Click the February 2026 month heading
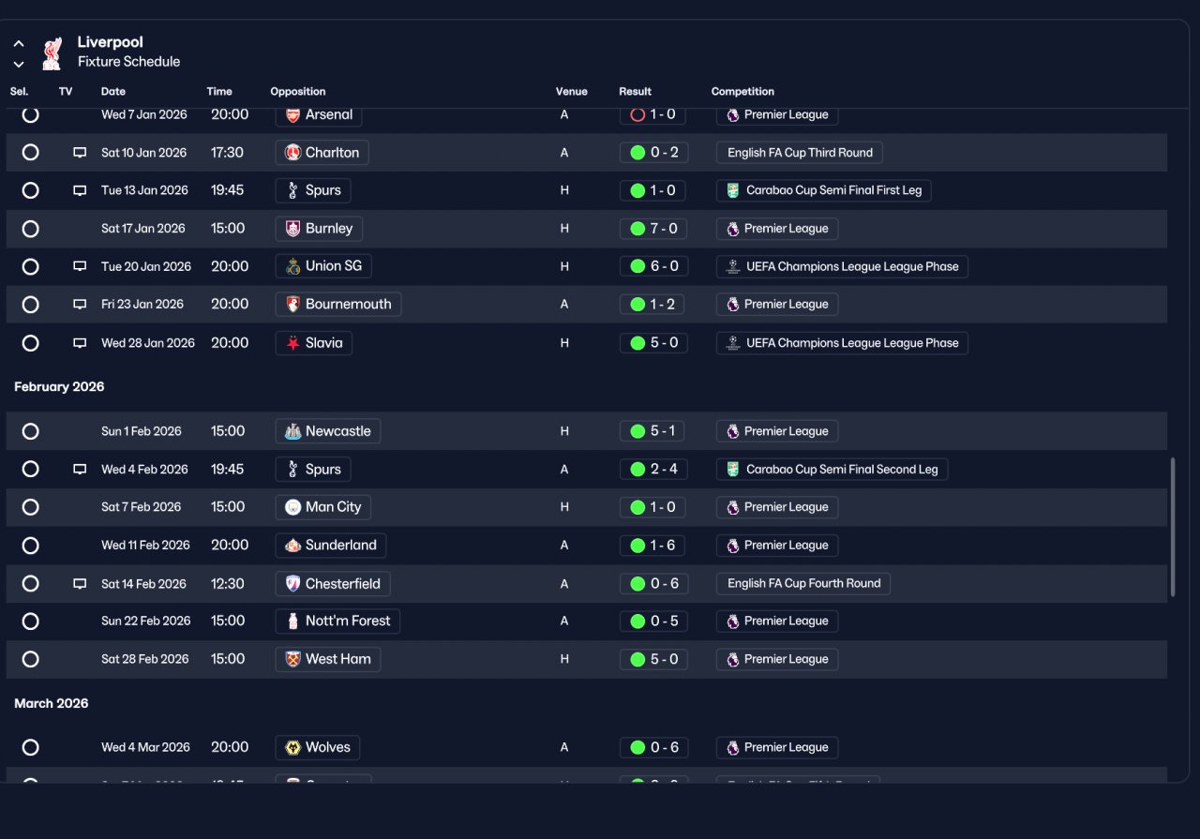The image size is (1200, 839). (x=59, y=387)
